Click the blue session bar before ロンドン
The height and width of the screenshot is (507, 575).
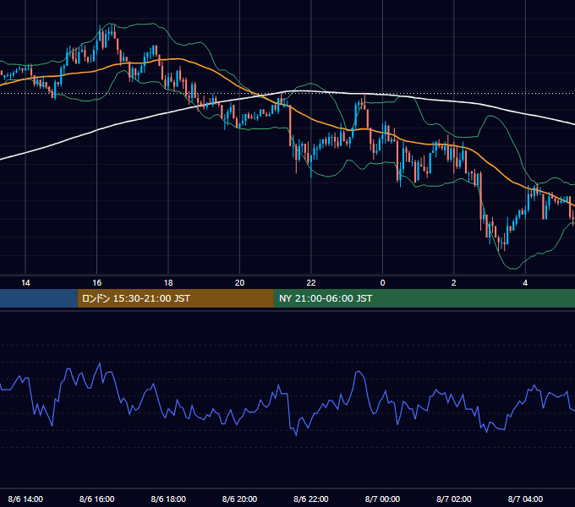39,298
